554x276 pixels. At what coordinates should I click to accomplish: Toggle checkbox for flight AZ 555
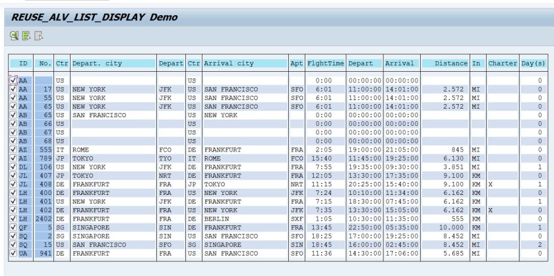[13, 150]
